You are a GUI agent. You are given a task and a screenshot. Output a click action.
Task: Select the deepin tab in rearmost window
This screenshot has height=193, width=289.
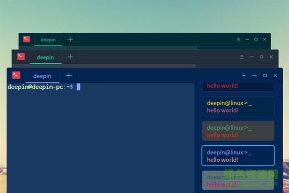48,40
